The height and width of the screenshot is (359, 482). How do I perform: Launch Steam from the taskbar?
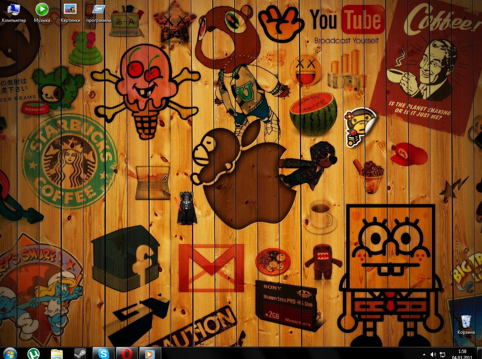(80, 353)
